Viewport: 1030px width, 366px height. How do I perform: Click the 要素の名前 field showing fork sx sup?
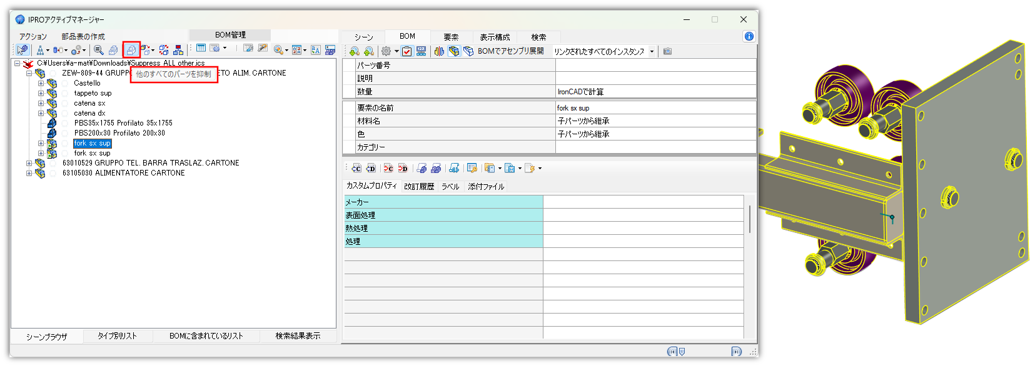[x=655, y=107]
